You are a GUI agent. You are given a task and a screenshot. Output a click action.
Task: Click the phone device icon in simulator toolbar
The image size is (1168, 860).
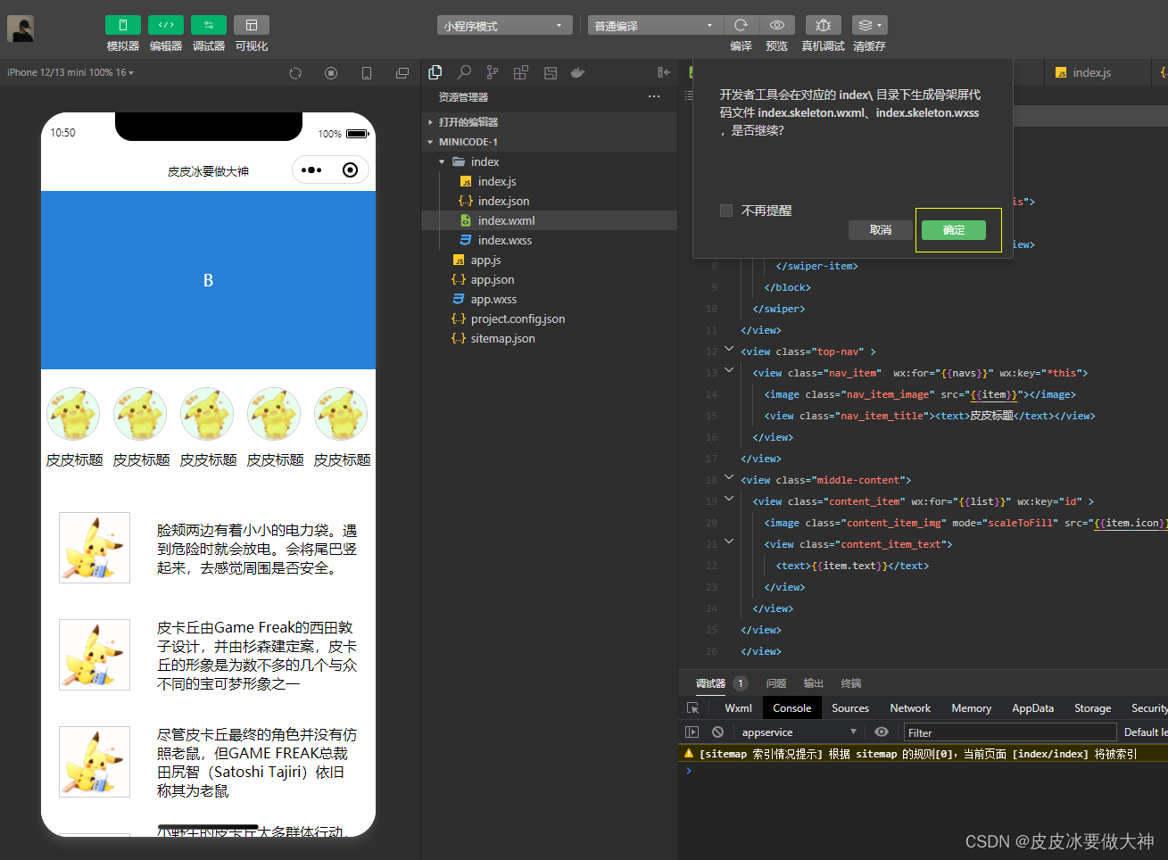(x=367, y=73)
